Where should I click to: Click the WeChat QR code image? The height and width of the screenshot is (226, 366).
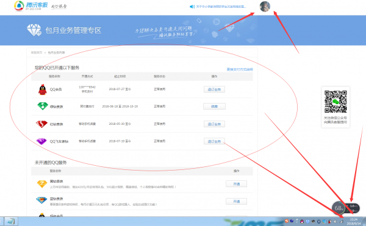click(x=335, y=102)
